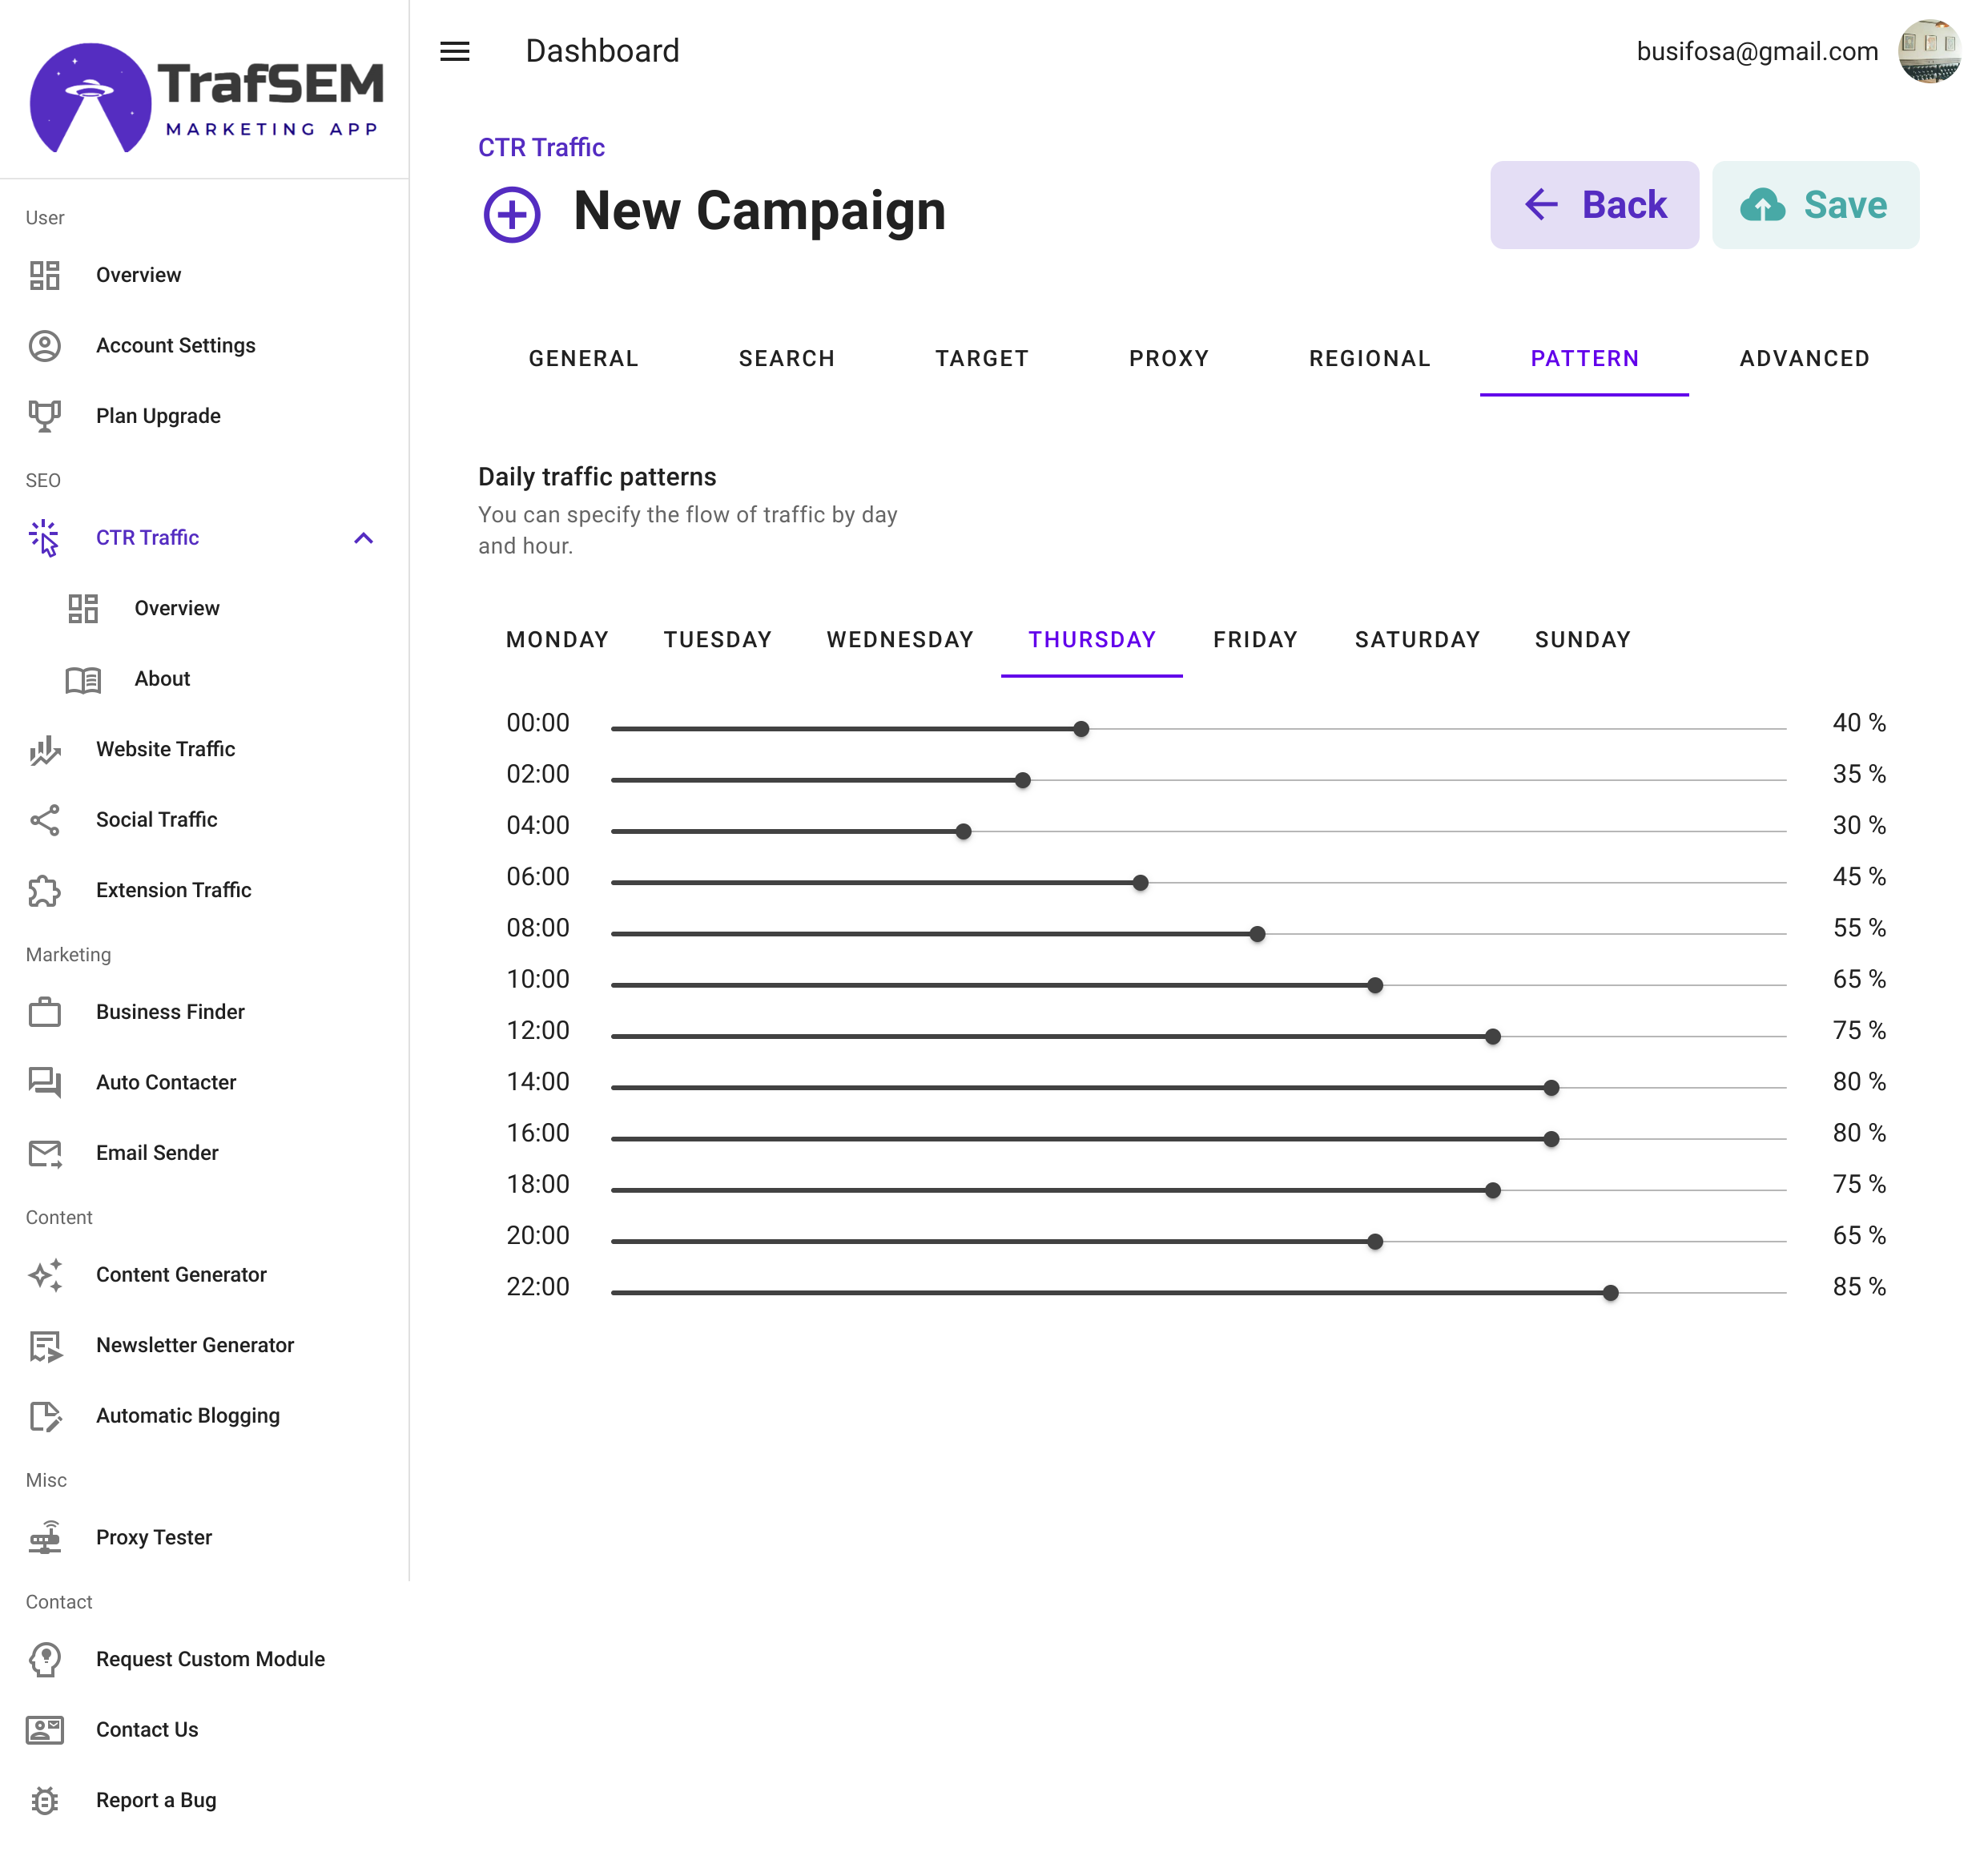Select the FRIDAY day tab

pyautogui.click(x=1255, y=640)
